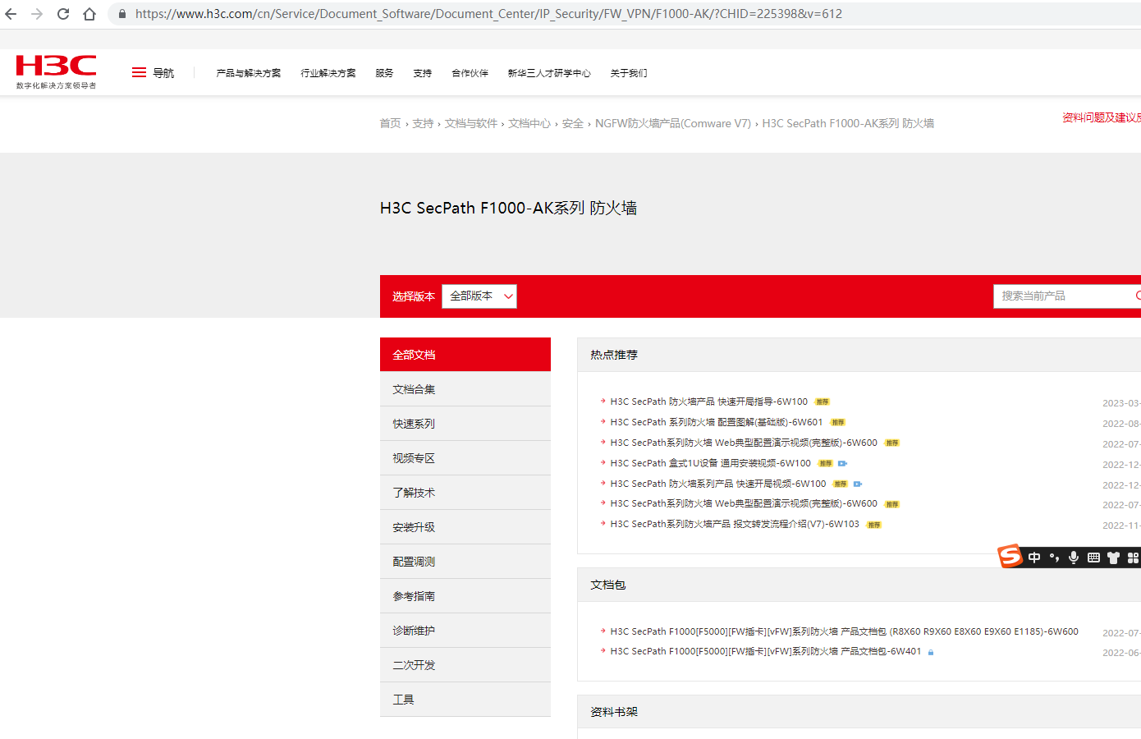
Task: Focus the 搜索当前产品 search field
Action: [x=1067, y=296]
